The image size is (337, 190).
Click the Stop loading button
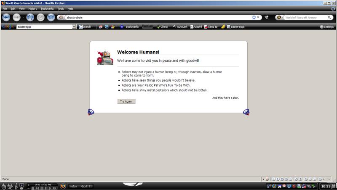(x=41, y=18)
